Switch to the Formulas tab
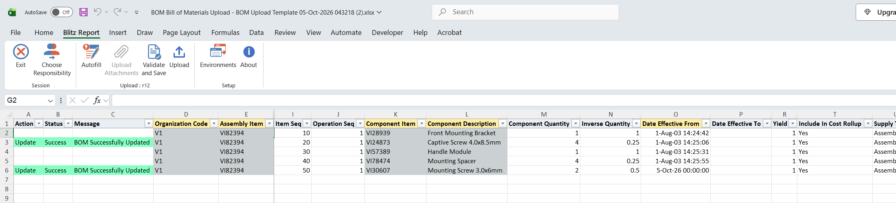The height and width of the screenshot is (203, 896). [225, 32]
